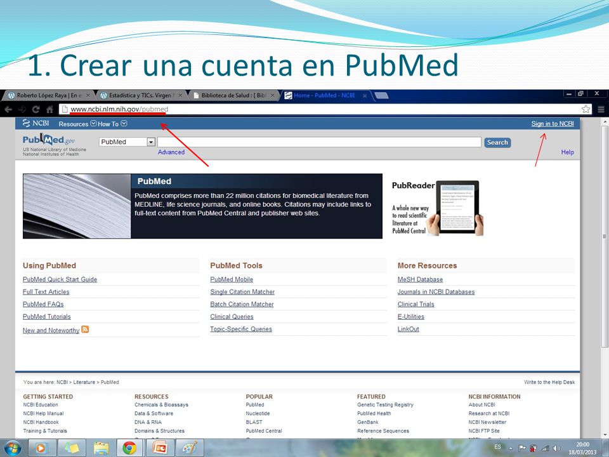Open the Chrome menu hamburger icon
The image size is (609, 457).
coord(601,110)
